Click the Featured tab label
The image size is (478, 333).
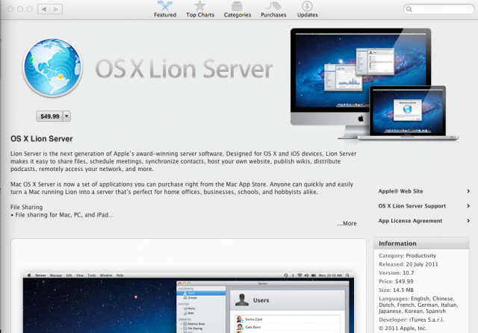[165, 15]
